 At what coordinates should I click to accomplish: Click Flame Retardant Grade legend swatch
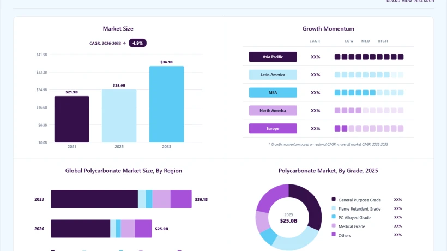[334, 208]
